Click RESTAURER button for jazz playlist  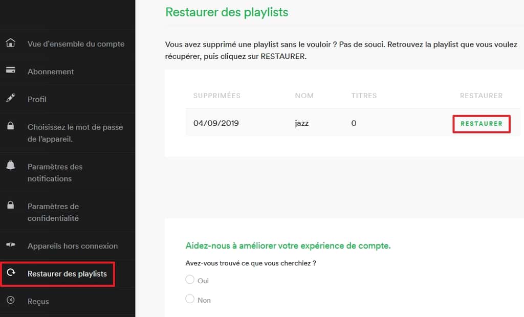coord(481,124)
